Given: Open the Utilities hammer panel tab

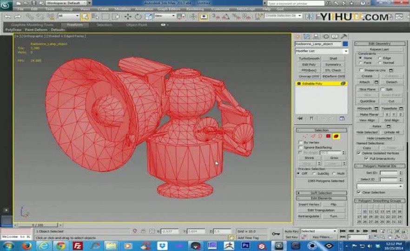Looking at the screenshot, I should coord(344,37).
